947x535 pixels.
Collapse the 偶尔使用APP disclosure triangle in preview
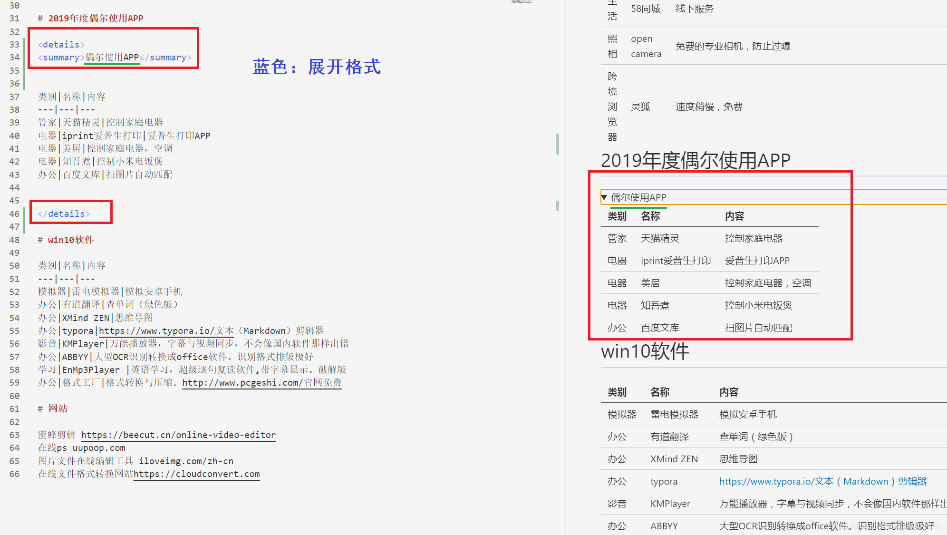pyautogui.click(x=604, y=197)
